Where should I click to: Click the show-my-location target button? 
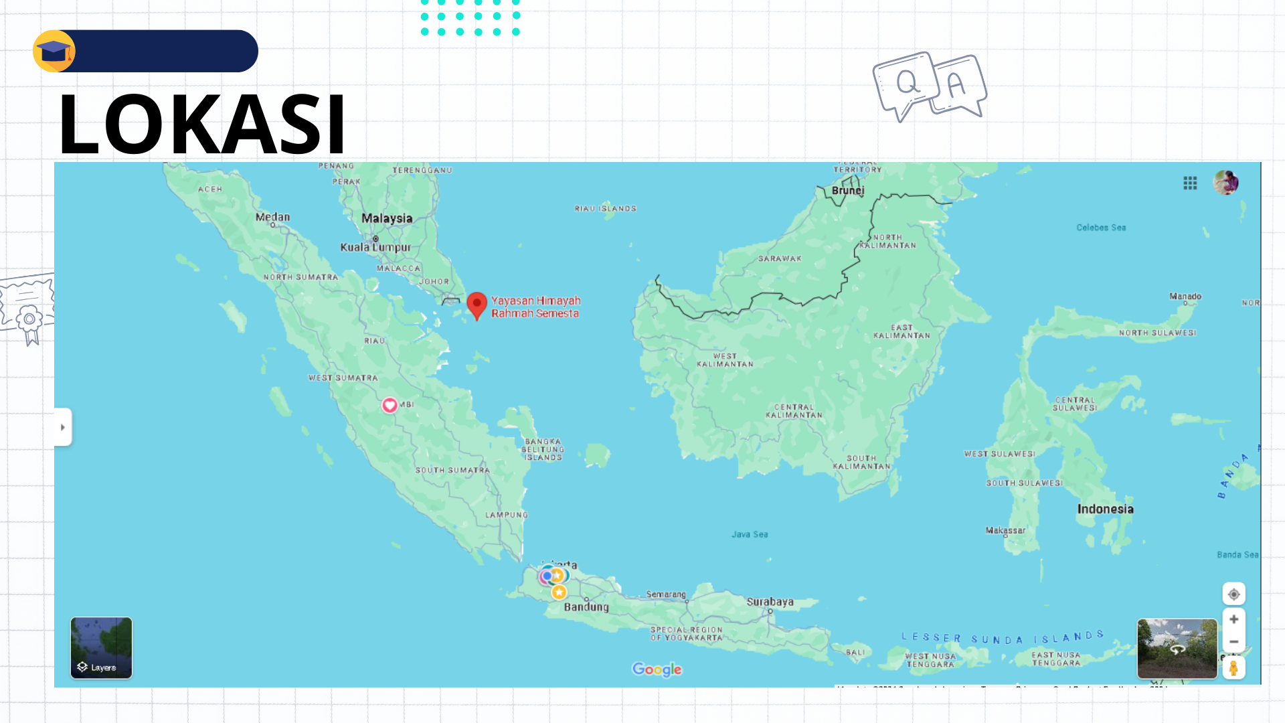[x=1233, y=594]
